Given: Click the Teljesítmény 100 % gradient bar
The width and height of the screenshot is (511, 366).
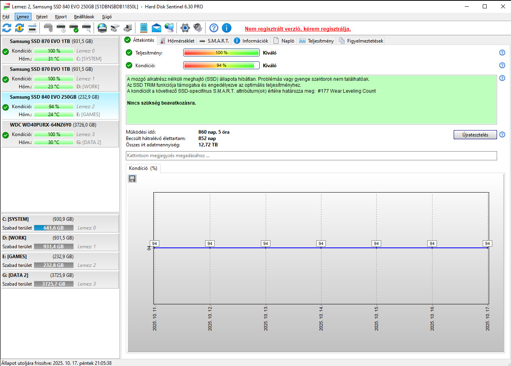Looking at the screenshot, I should (x=221, y=53).
